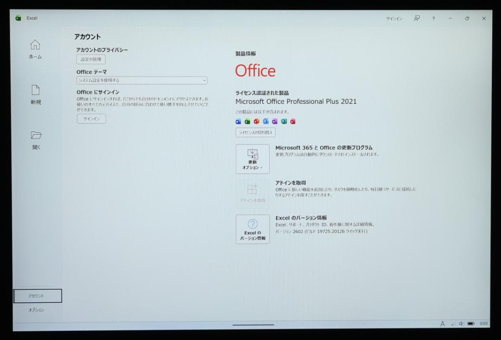
Task: Open the 開く (Open) page in sidebar
Action: click(36, 140)
